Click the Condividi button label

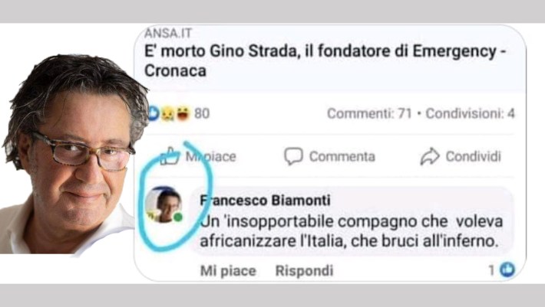pyautogui.click(x=474, y=156)
